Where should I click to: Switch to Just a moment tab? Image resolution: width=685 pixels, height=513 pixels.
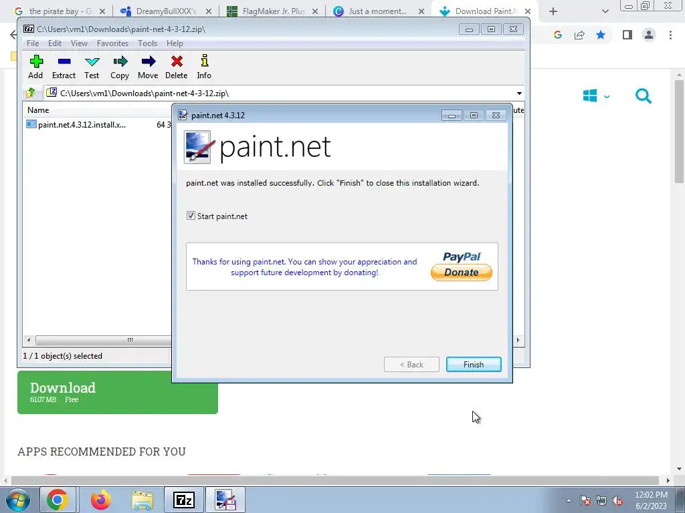[x=379, y=11]
